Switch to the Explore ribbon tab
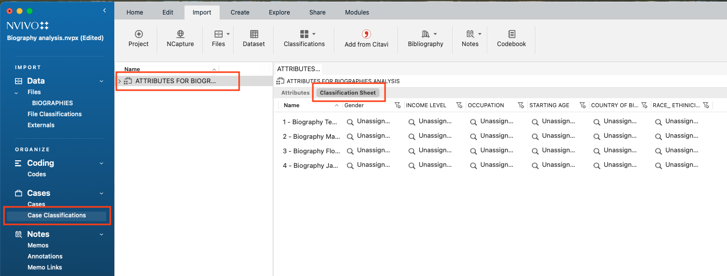 [x=278, y=13]
